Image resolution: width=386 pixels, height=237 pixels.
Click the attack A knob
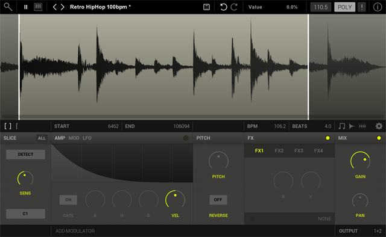[95, 200]
